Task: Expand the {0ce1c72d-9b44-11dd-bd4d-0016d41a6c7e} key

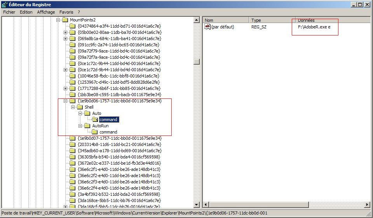Action: [x=65, y=70]
